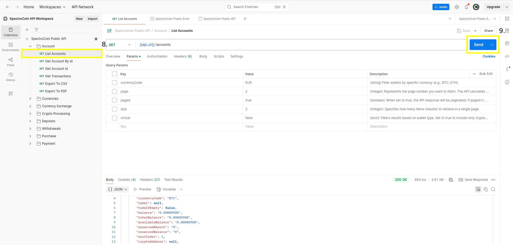Click the Share button

488,31
